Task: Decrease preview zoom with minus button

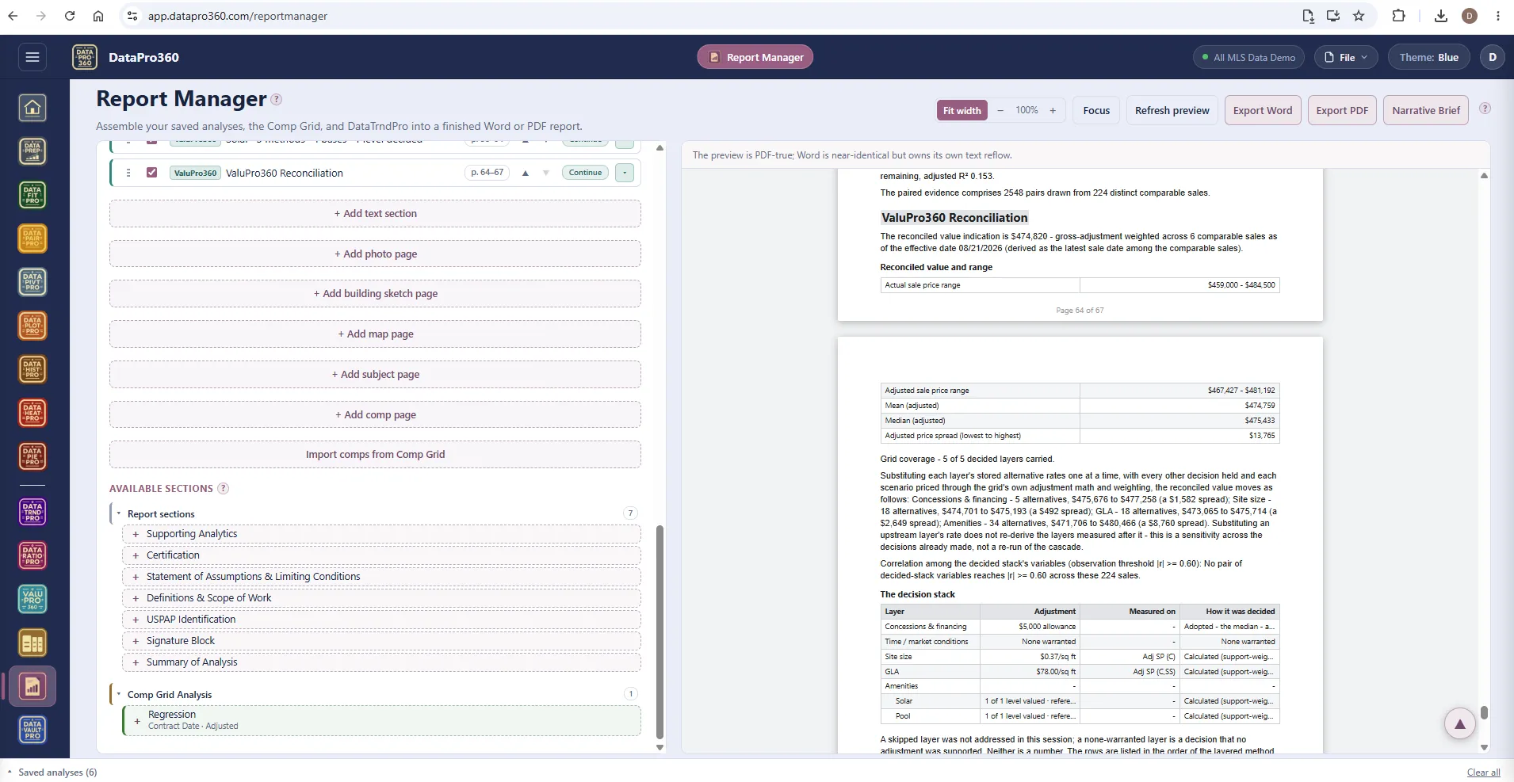Action: [1000, 111]
